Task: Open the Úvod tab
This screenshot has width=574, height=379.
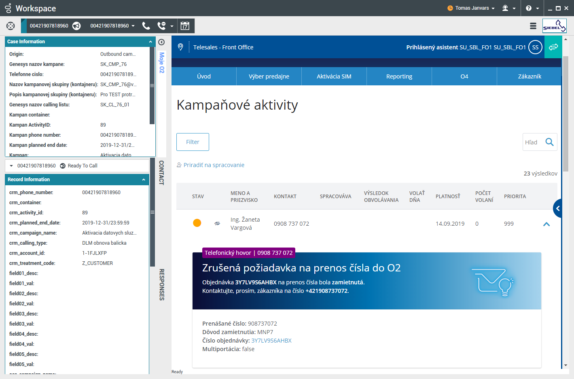Action: [x=204, y=76]
